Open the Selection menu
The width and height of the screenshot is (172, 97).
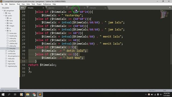[x=12, y=4]
